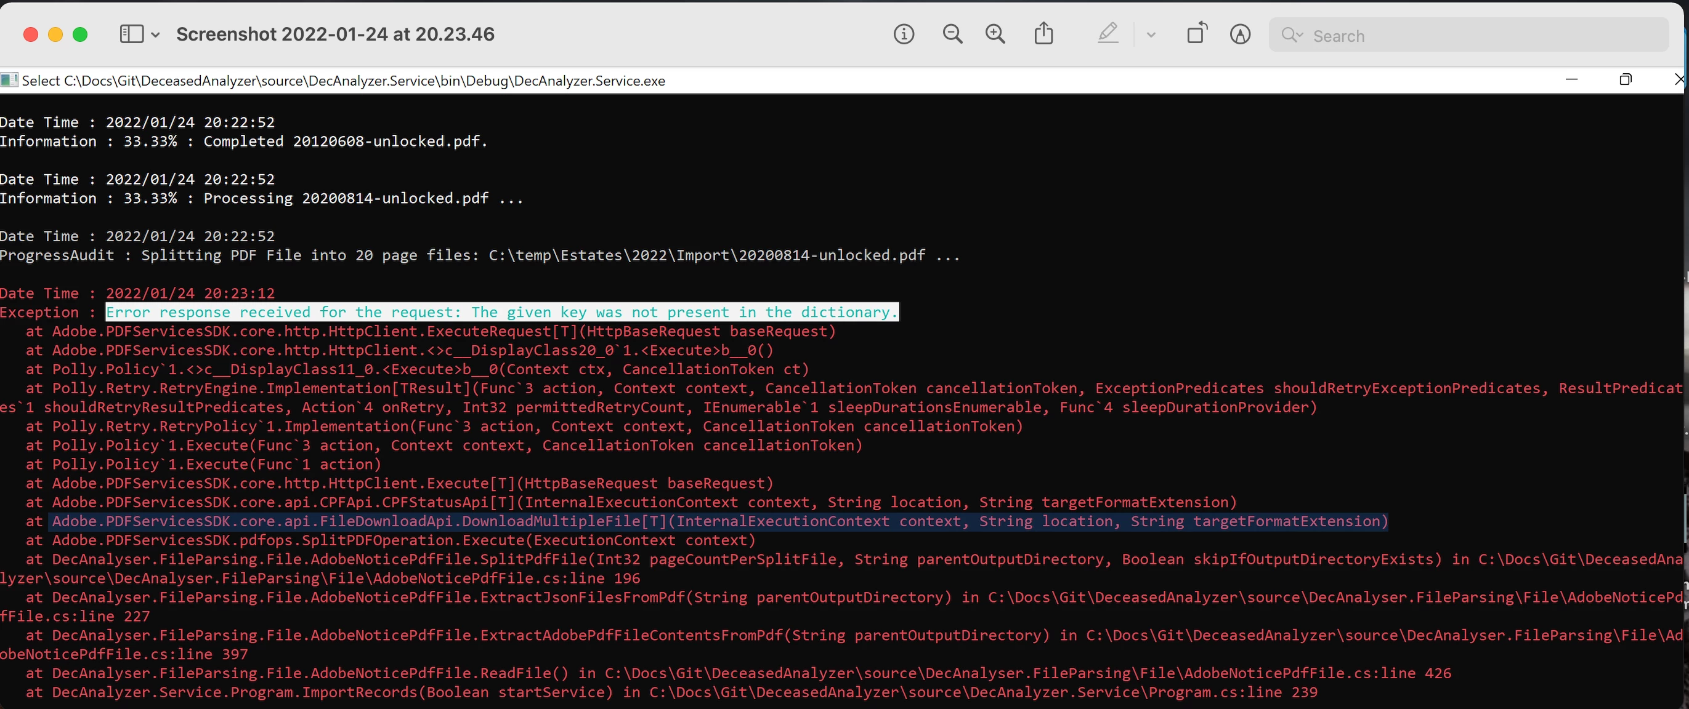The width and height of the screenshot is (1689, 709).
Task: Click the green full-screen traffic light
Action: pos(80,34)
